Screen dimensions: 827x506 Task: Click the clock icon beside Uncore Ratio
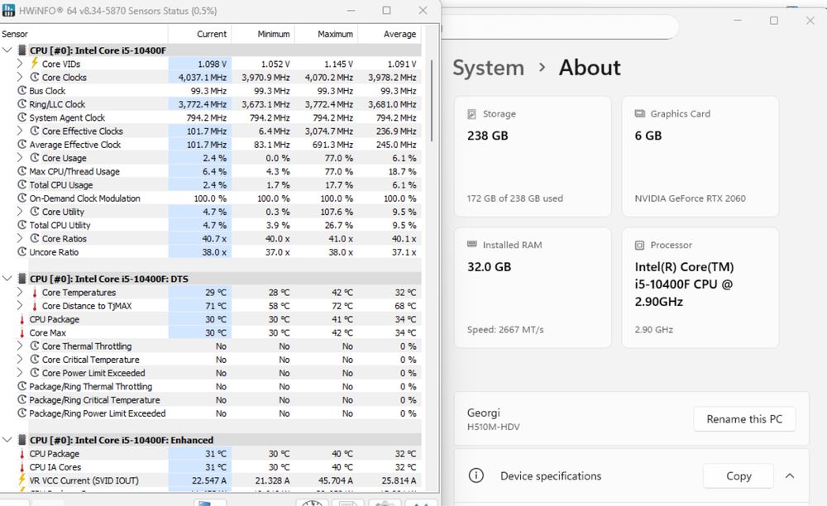[22, 252]
